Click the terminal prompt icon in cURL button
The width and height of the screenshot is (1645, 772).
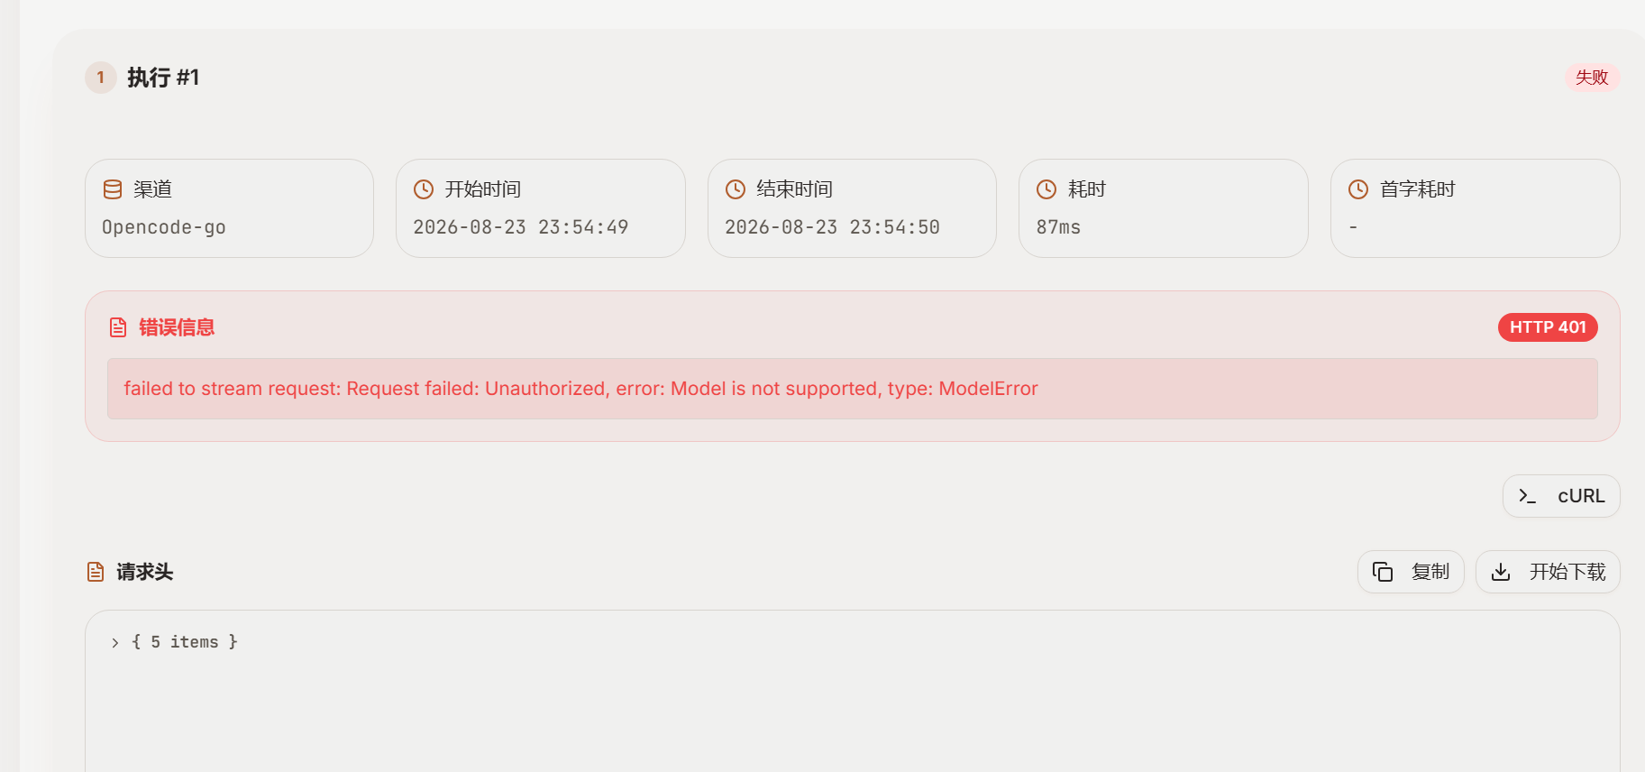pyautogui.click(x=1527, y=496)
